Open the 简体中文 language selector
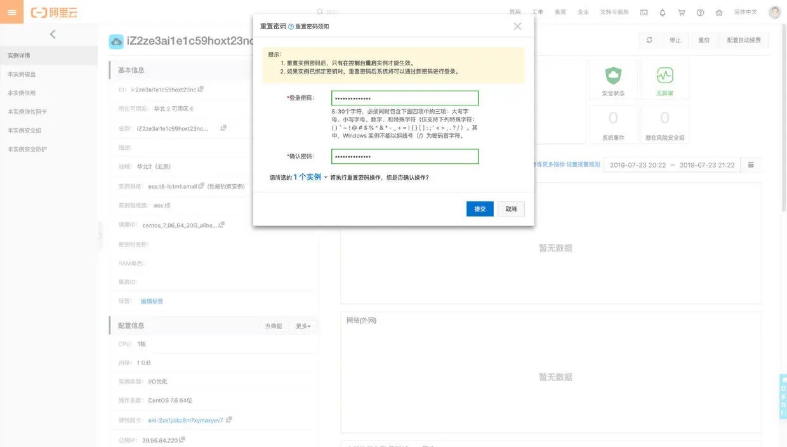The image size is (787, 447). click(x=746, y=12)
